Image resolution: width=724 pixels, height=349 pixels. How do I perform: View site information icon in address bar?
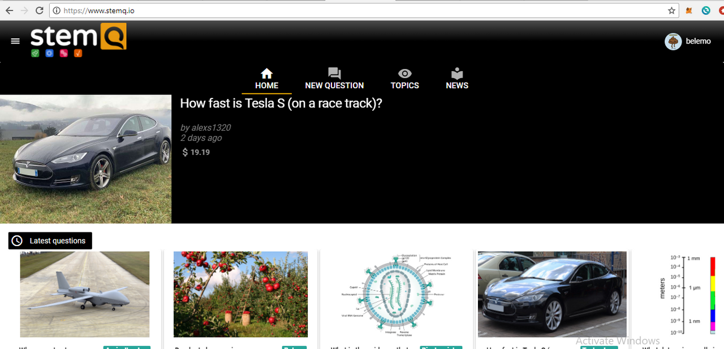[56, 10]
